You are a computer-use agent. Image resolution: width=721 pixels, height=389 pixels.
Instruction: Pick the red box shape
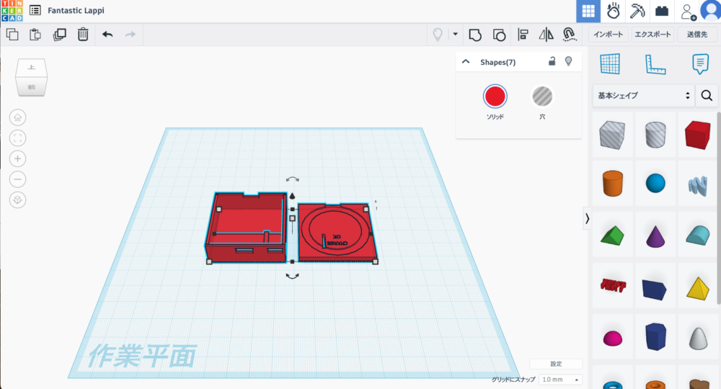[x=697, y=135]
